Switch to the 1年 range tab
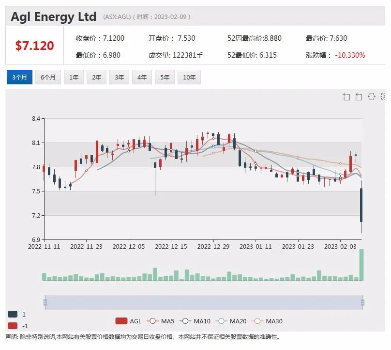The height and width of the screenshot is (350, 391). coord(74,77)
